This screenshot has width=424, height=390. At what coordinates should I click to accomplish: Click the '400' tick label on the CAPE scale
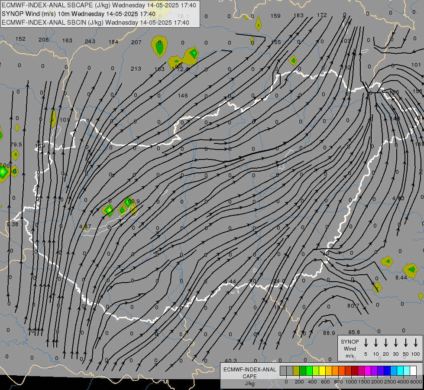[x=312, y=382]
